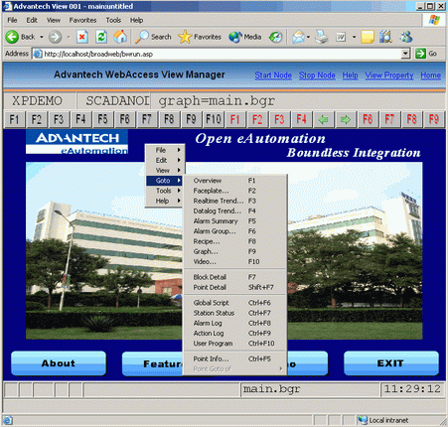The height and width of the screenshot is (427, 448).
Task: Go back with the browser Back button
Action: pyautogui.click(x=20, y=37)
